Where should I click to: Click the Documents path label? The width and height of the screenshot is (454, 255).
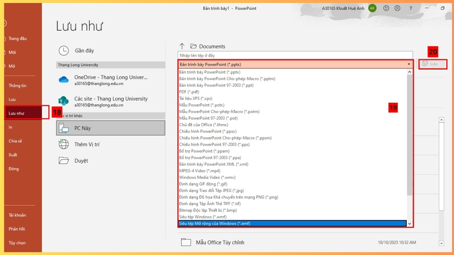point(212,46)
